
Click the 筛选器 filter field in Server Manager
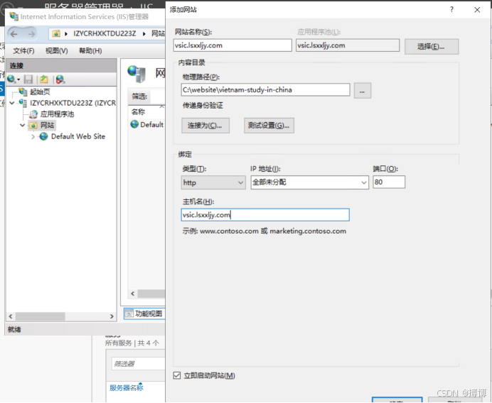[x=139, y=364]
